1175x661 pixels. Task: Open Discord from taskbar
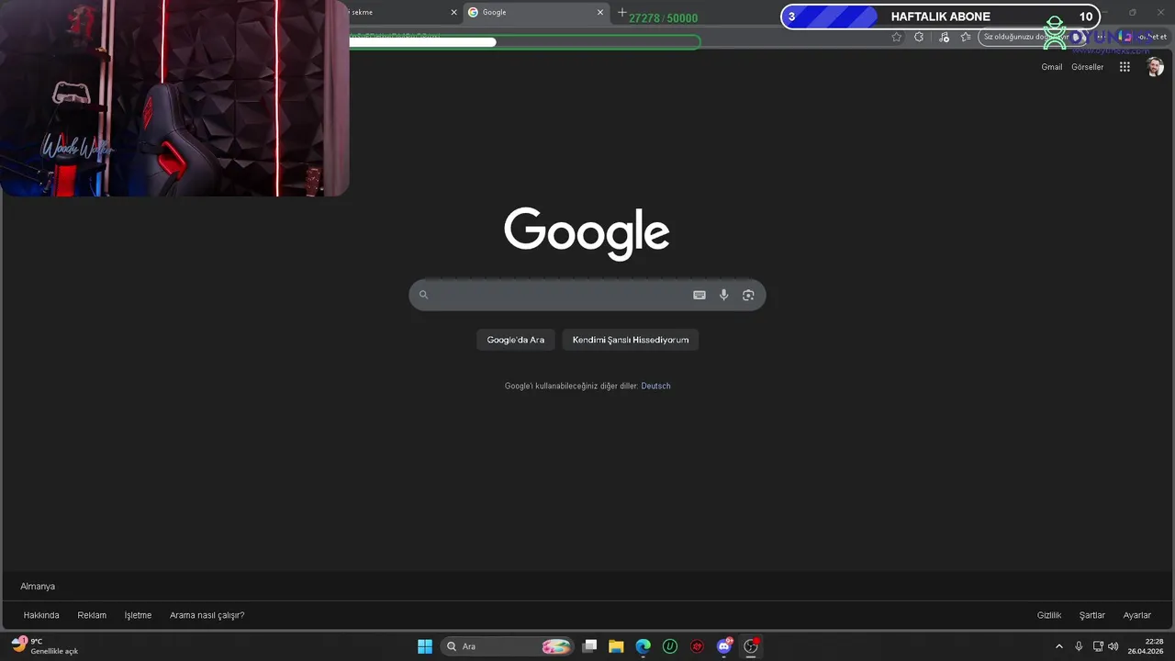(724, 646)
